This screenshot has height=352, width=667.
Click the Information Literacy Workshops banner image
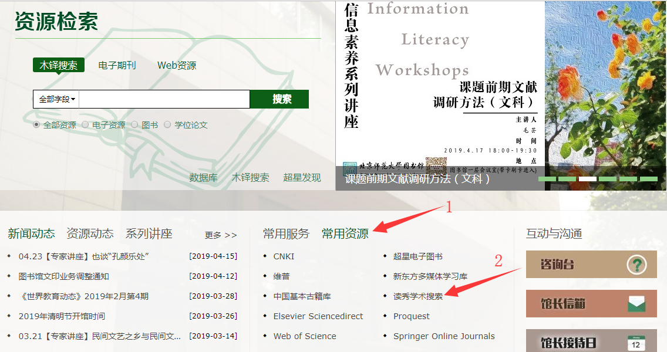501,95
